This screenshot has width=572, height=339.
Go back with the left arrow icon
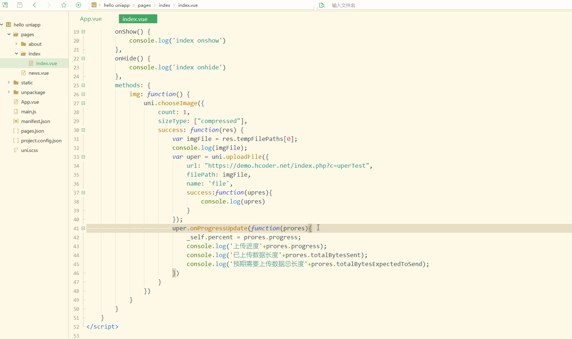pos(34,5)
